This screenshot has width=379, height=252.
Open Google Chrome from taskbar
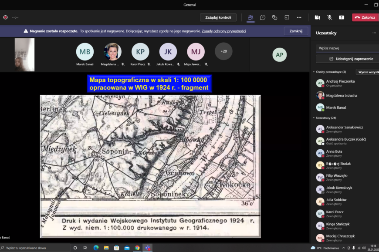(x=137, y=248)
